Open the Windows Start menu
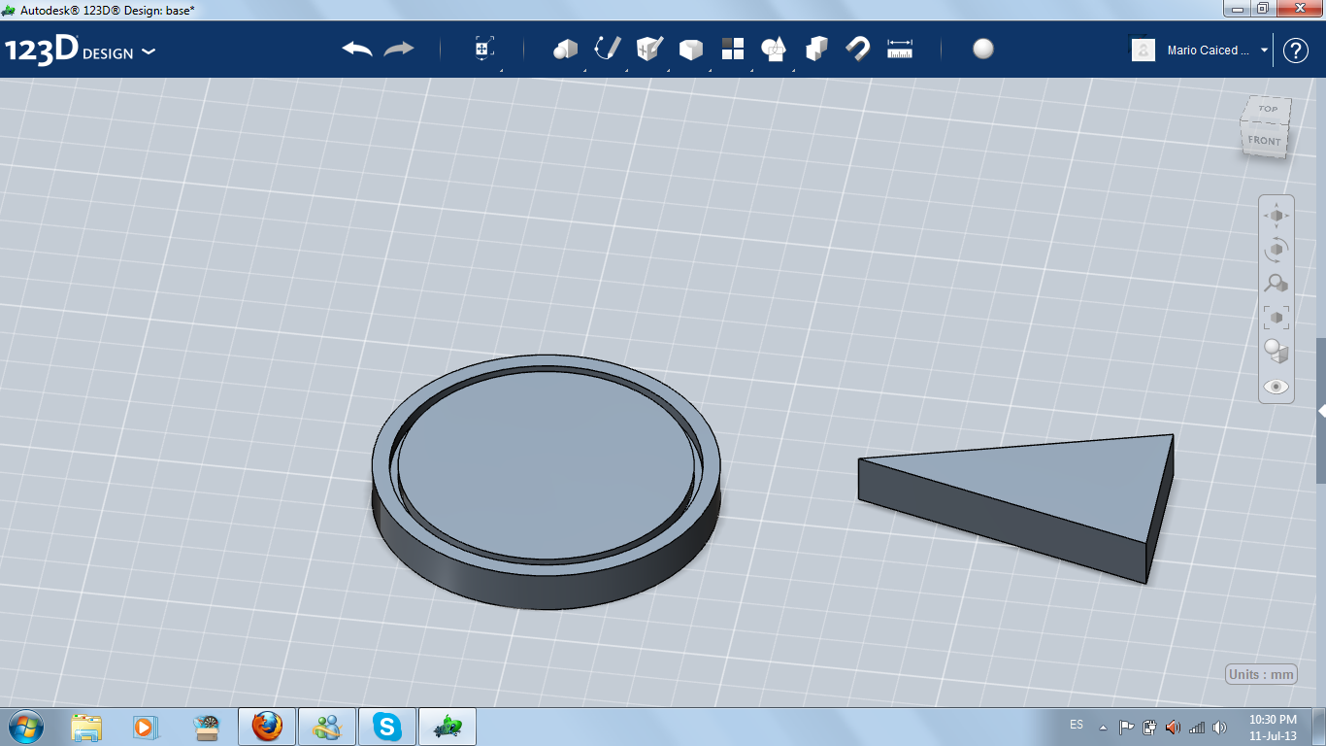1326x746 pixels. (x=24, y=726)
